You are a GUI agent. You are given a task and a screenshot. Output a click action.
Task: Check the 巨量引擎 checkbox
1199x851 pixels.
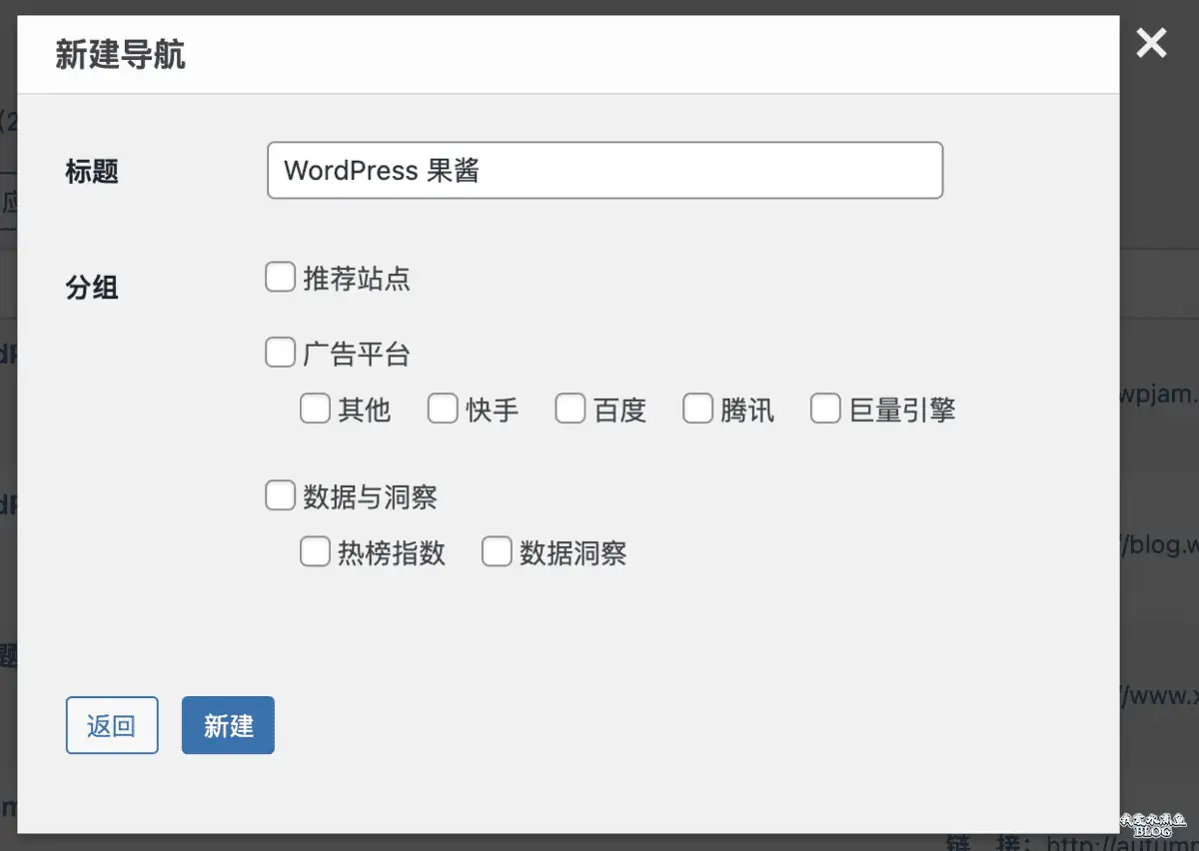coord(825,408)
